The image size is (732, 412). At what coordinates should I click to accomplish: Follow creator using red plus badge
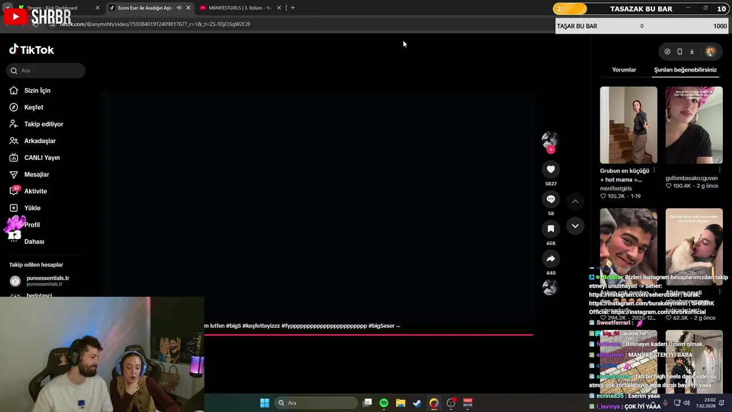(x=551, y=150)
